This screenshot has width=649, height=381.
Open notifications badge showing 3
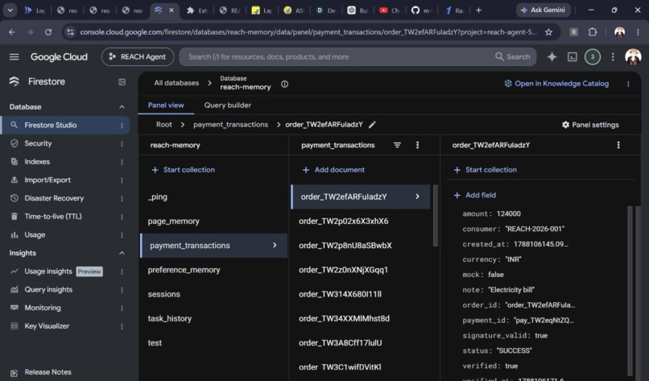coord(593,56)
